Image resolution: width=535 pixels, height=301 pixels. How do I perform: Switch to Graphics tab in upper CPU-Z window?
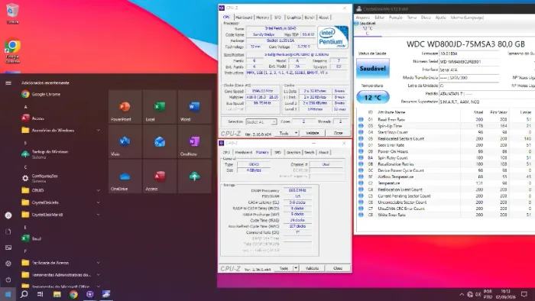click(x=293, y=17)
